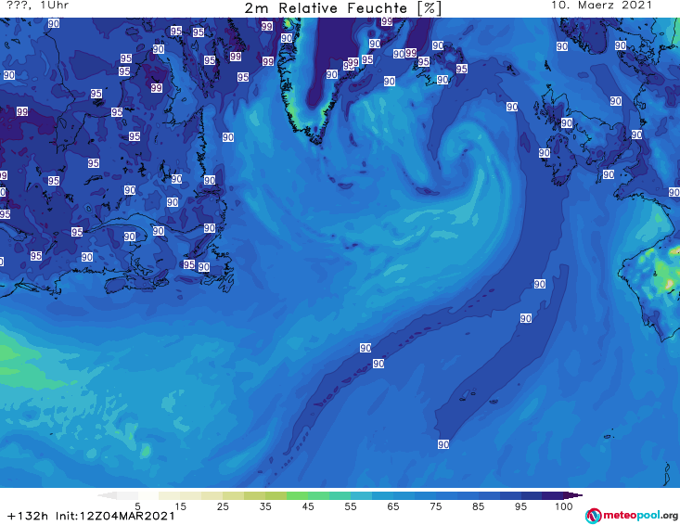The image size is (680, 525).
Task: Click legend value '35' on color scale
Action: [265, 506]
